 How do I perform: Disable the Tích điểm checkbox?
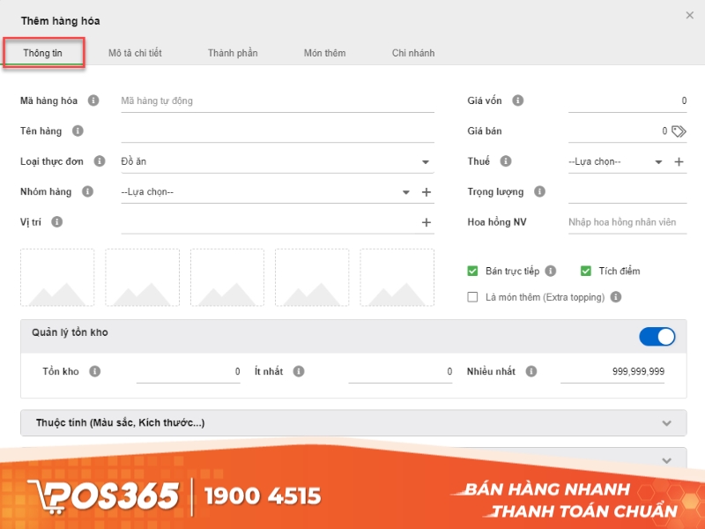click(587, 271)
